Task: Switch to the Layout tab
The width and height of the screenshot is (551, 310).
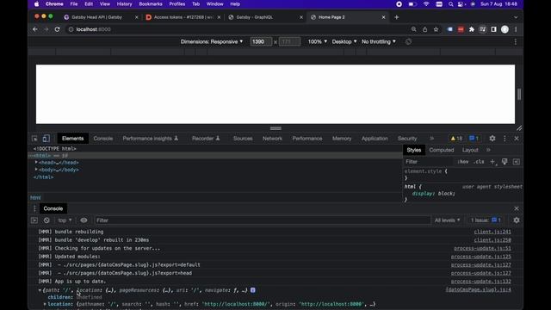Action: 470,150
